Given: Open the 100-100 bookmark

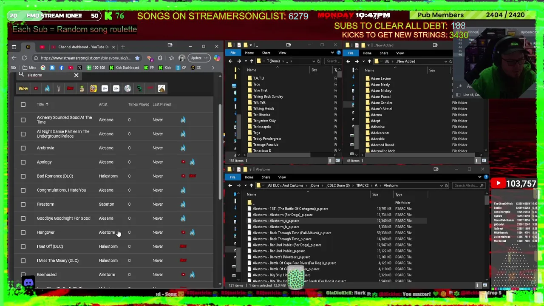Looking at the screenshot, I should coord(96,68).
